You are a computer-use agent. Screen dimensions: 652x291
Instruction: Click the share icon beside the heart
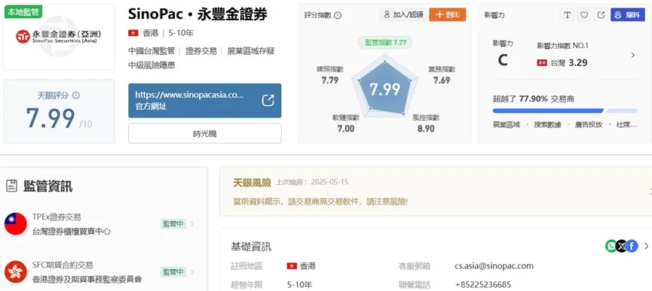[601, 15]
